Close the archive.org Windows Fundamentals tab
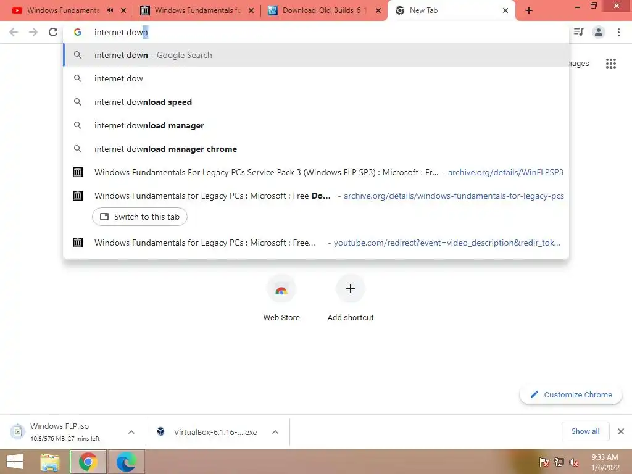This screenshot has width=632, height=474. tap(251, 10)
